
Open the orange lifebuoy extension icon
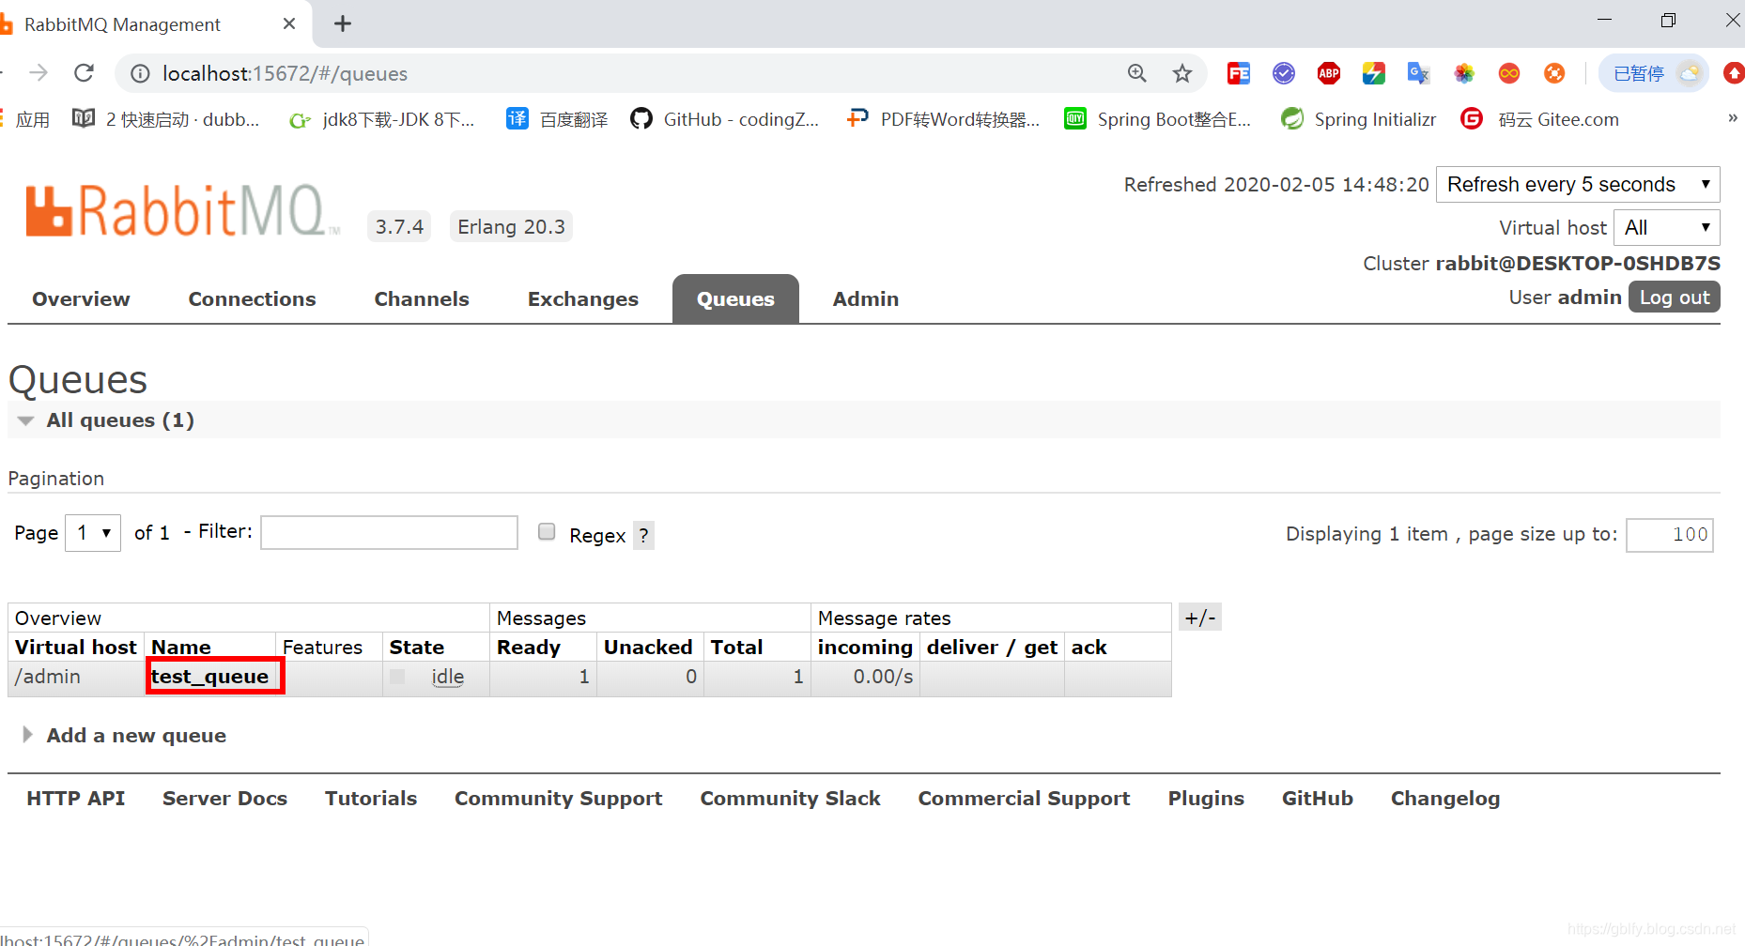pyautogui.click(x=1554, y=73)
